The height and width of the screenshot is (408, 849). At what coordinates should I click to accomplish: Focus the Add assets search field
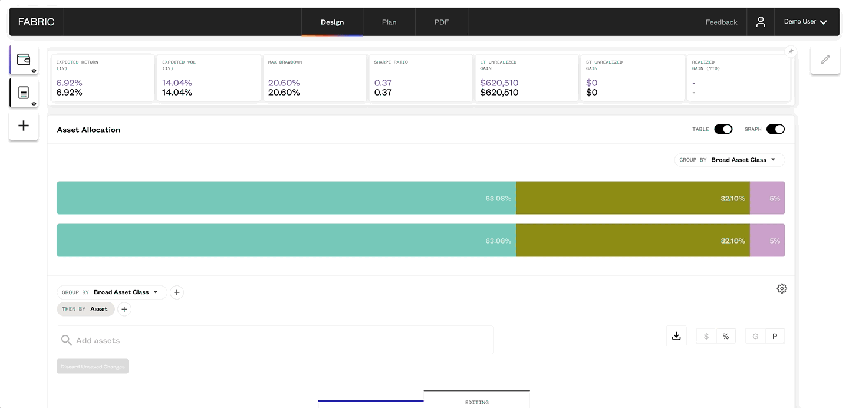[x=275, y=340]
